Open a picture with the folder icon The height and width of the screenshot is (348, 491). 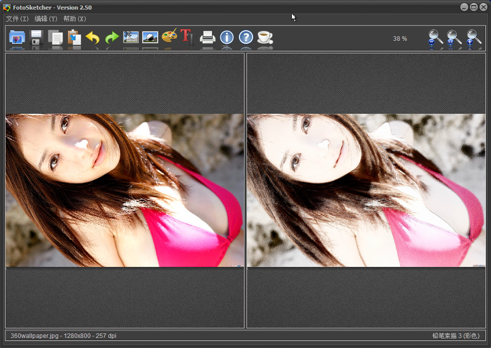pos(17,38)
